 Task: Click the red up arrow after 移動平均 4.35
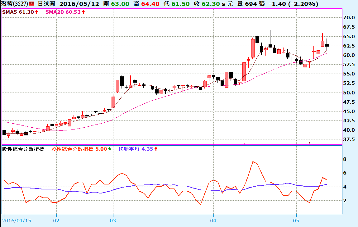[x=156, y=149]
